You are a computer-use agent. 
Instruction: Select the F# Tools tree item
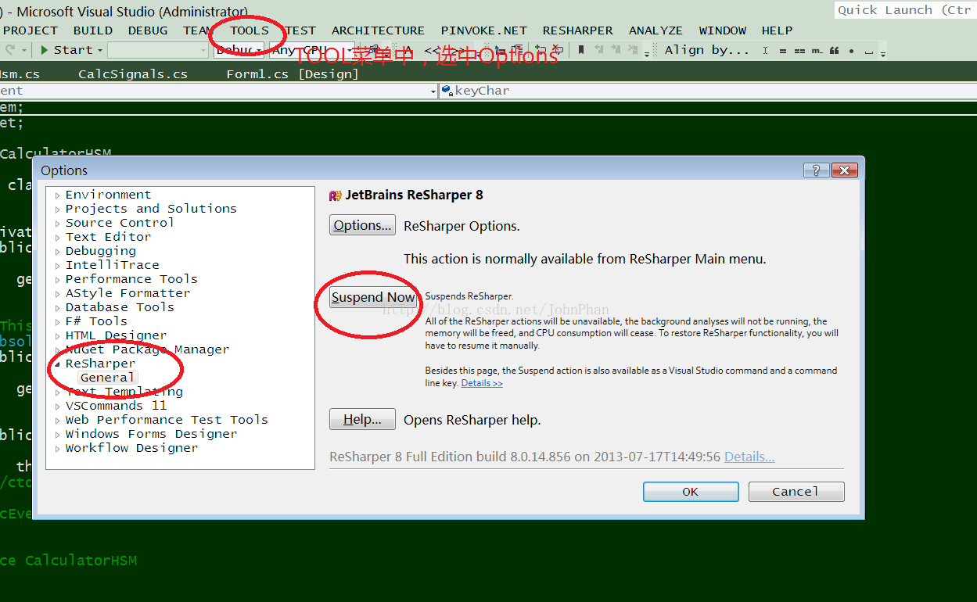96,321
